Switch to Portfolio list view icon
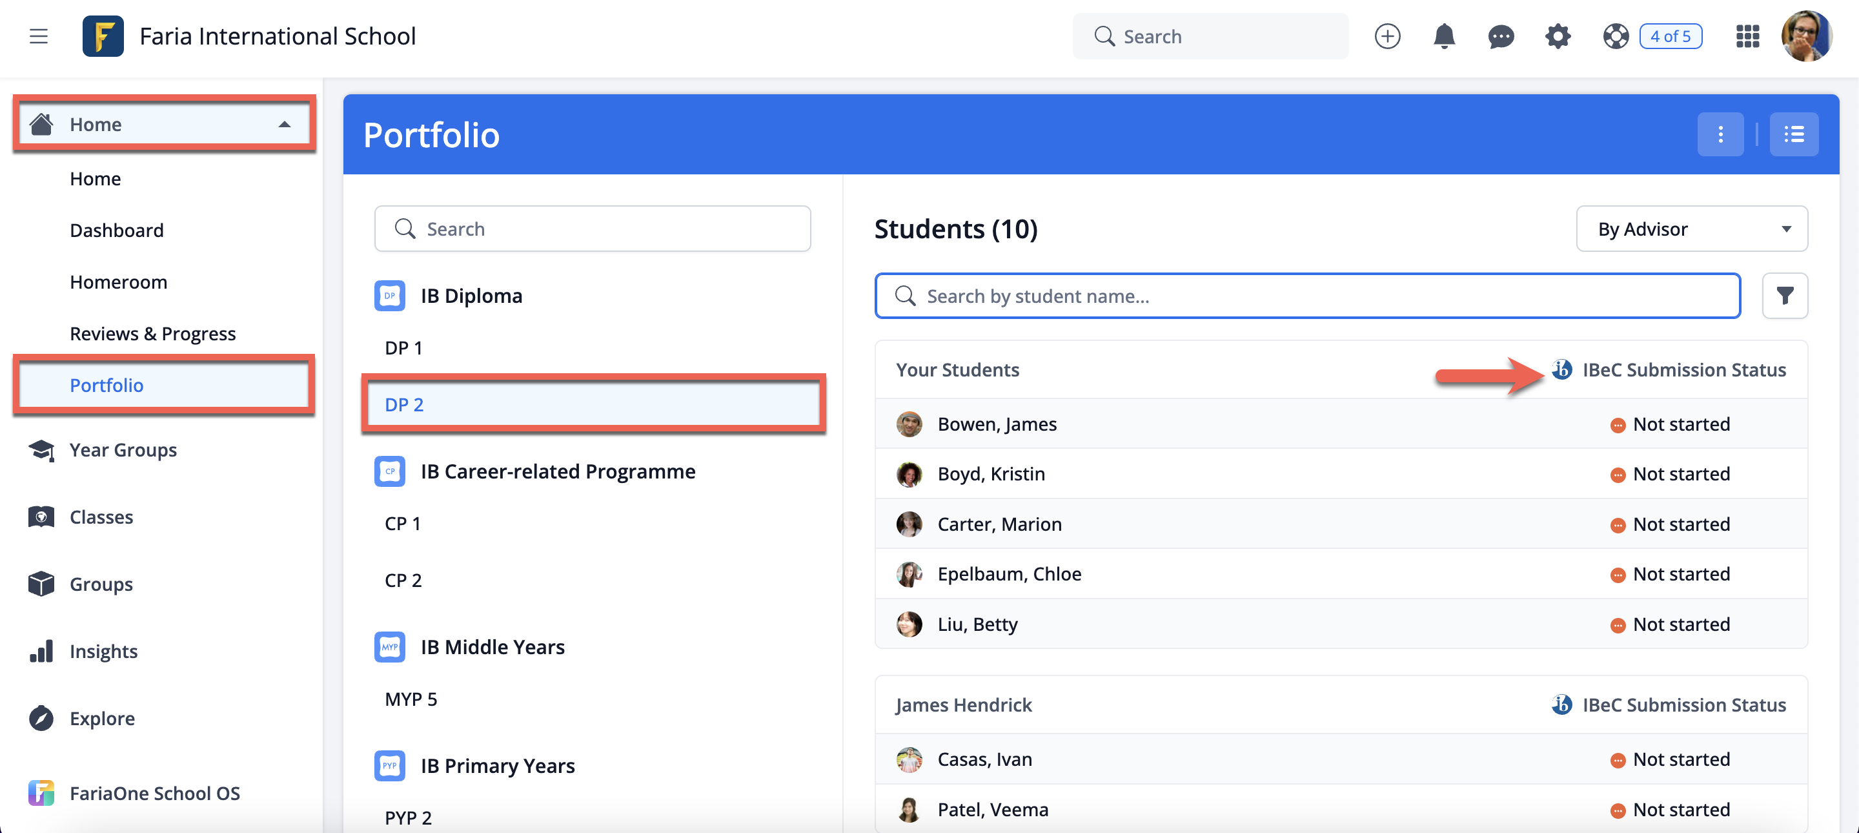The width and height of the screenshot is (1859, 833). click(1794, 134)
